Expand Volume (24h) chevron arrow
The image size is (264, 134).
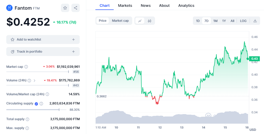tap(35, 81)
